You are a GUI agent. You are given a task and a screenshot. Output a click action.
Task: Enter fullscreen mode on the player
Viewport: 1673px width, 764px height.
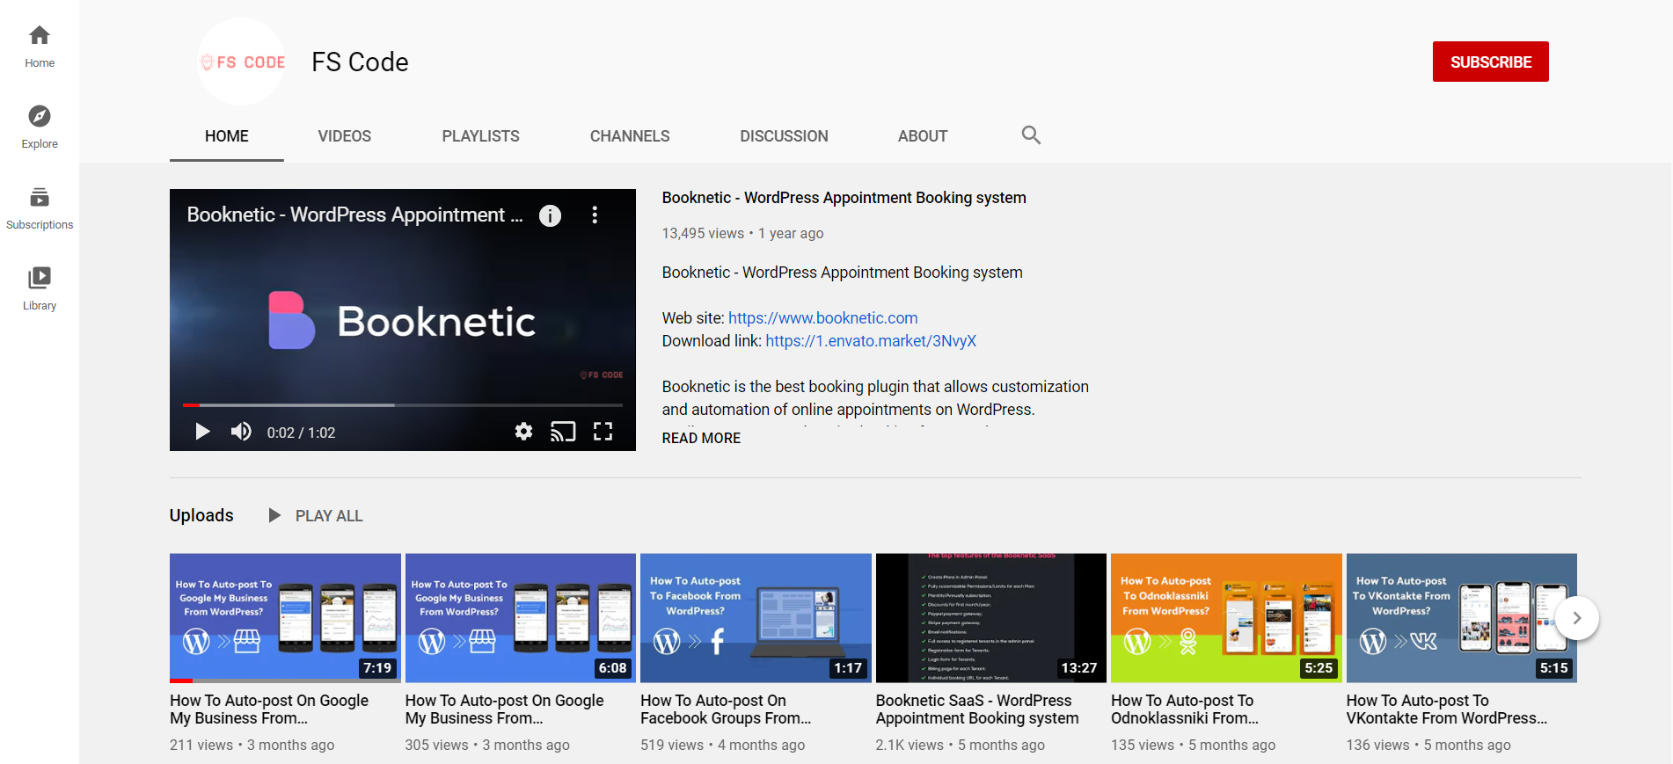(603, 432)
